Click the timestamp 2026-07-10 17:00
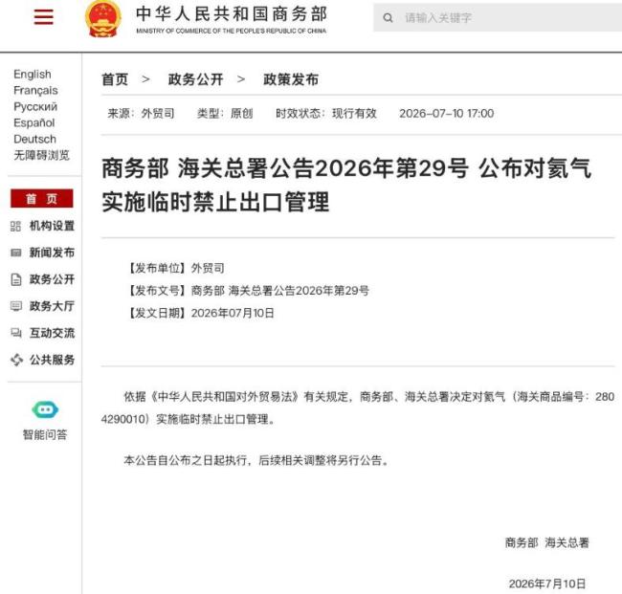The image size is (622, 594). click(447, 114)
